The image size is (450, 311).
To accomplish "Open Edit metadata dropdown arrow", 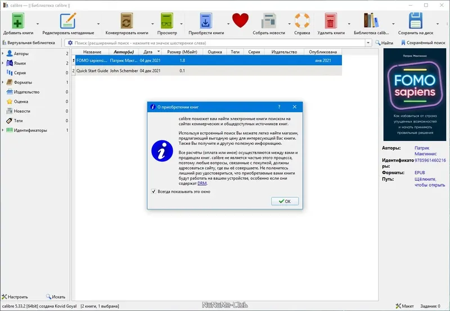I will click(x=98, y=24).
